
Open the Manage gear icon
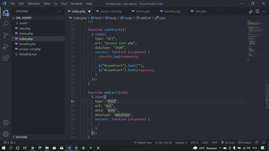pyautogui.click(x=5, y=134)
